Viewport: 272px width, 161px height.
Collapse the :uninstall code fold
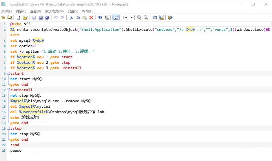8,90
